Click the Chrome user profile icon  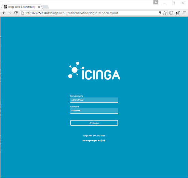[156, 2]
